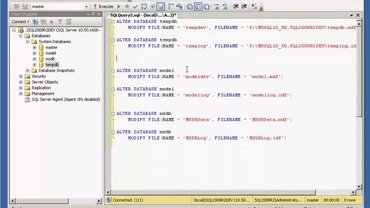Expand the tempdb database node
Image resolution: width=370 pixels, height=208 pixels.
point(35,65)
